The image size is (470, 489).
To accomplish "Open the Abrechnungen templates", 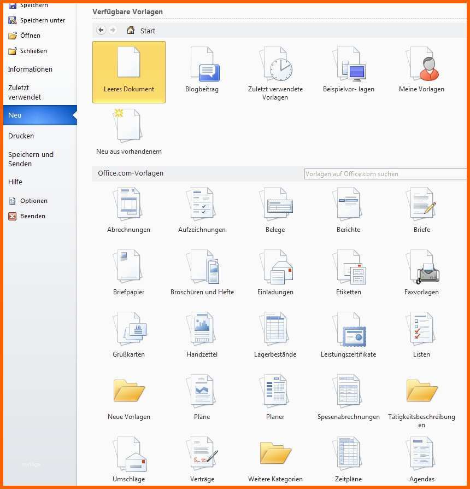I will [129, 210].
